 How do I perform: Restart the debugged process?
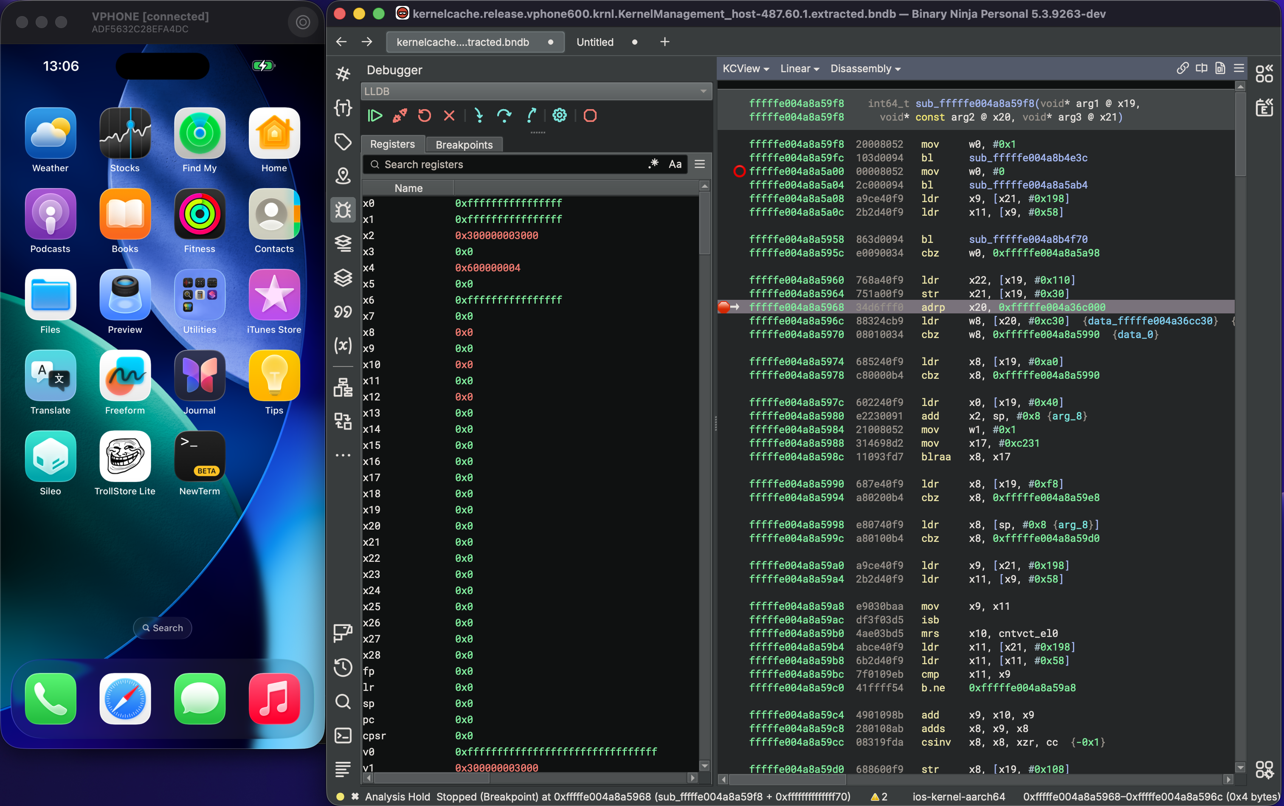(424, 115)
